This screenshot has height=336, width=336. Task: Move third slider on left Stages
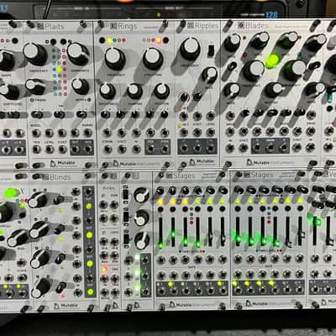point(186,232)
